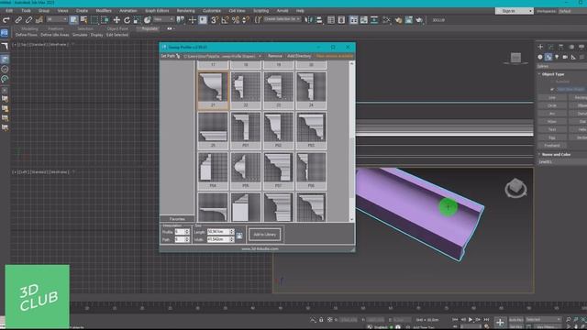Open the Curve Editor icon
This screenshot has height=330, width=587.
pyautogui.click(x=364, y=20)
